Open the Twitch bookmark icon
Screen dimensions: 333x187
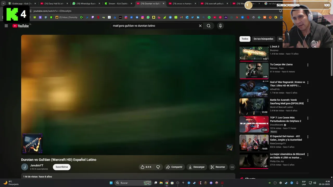93,17
